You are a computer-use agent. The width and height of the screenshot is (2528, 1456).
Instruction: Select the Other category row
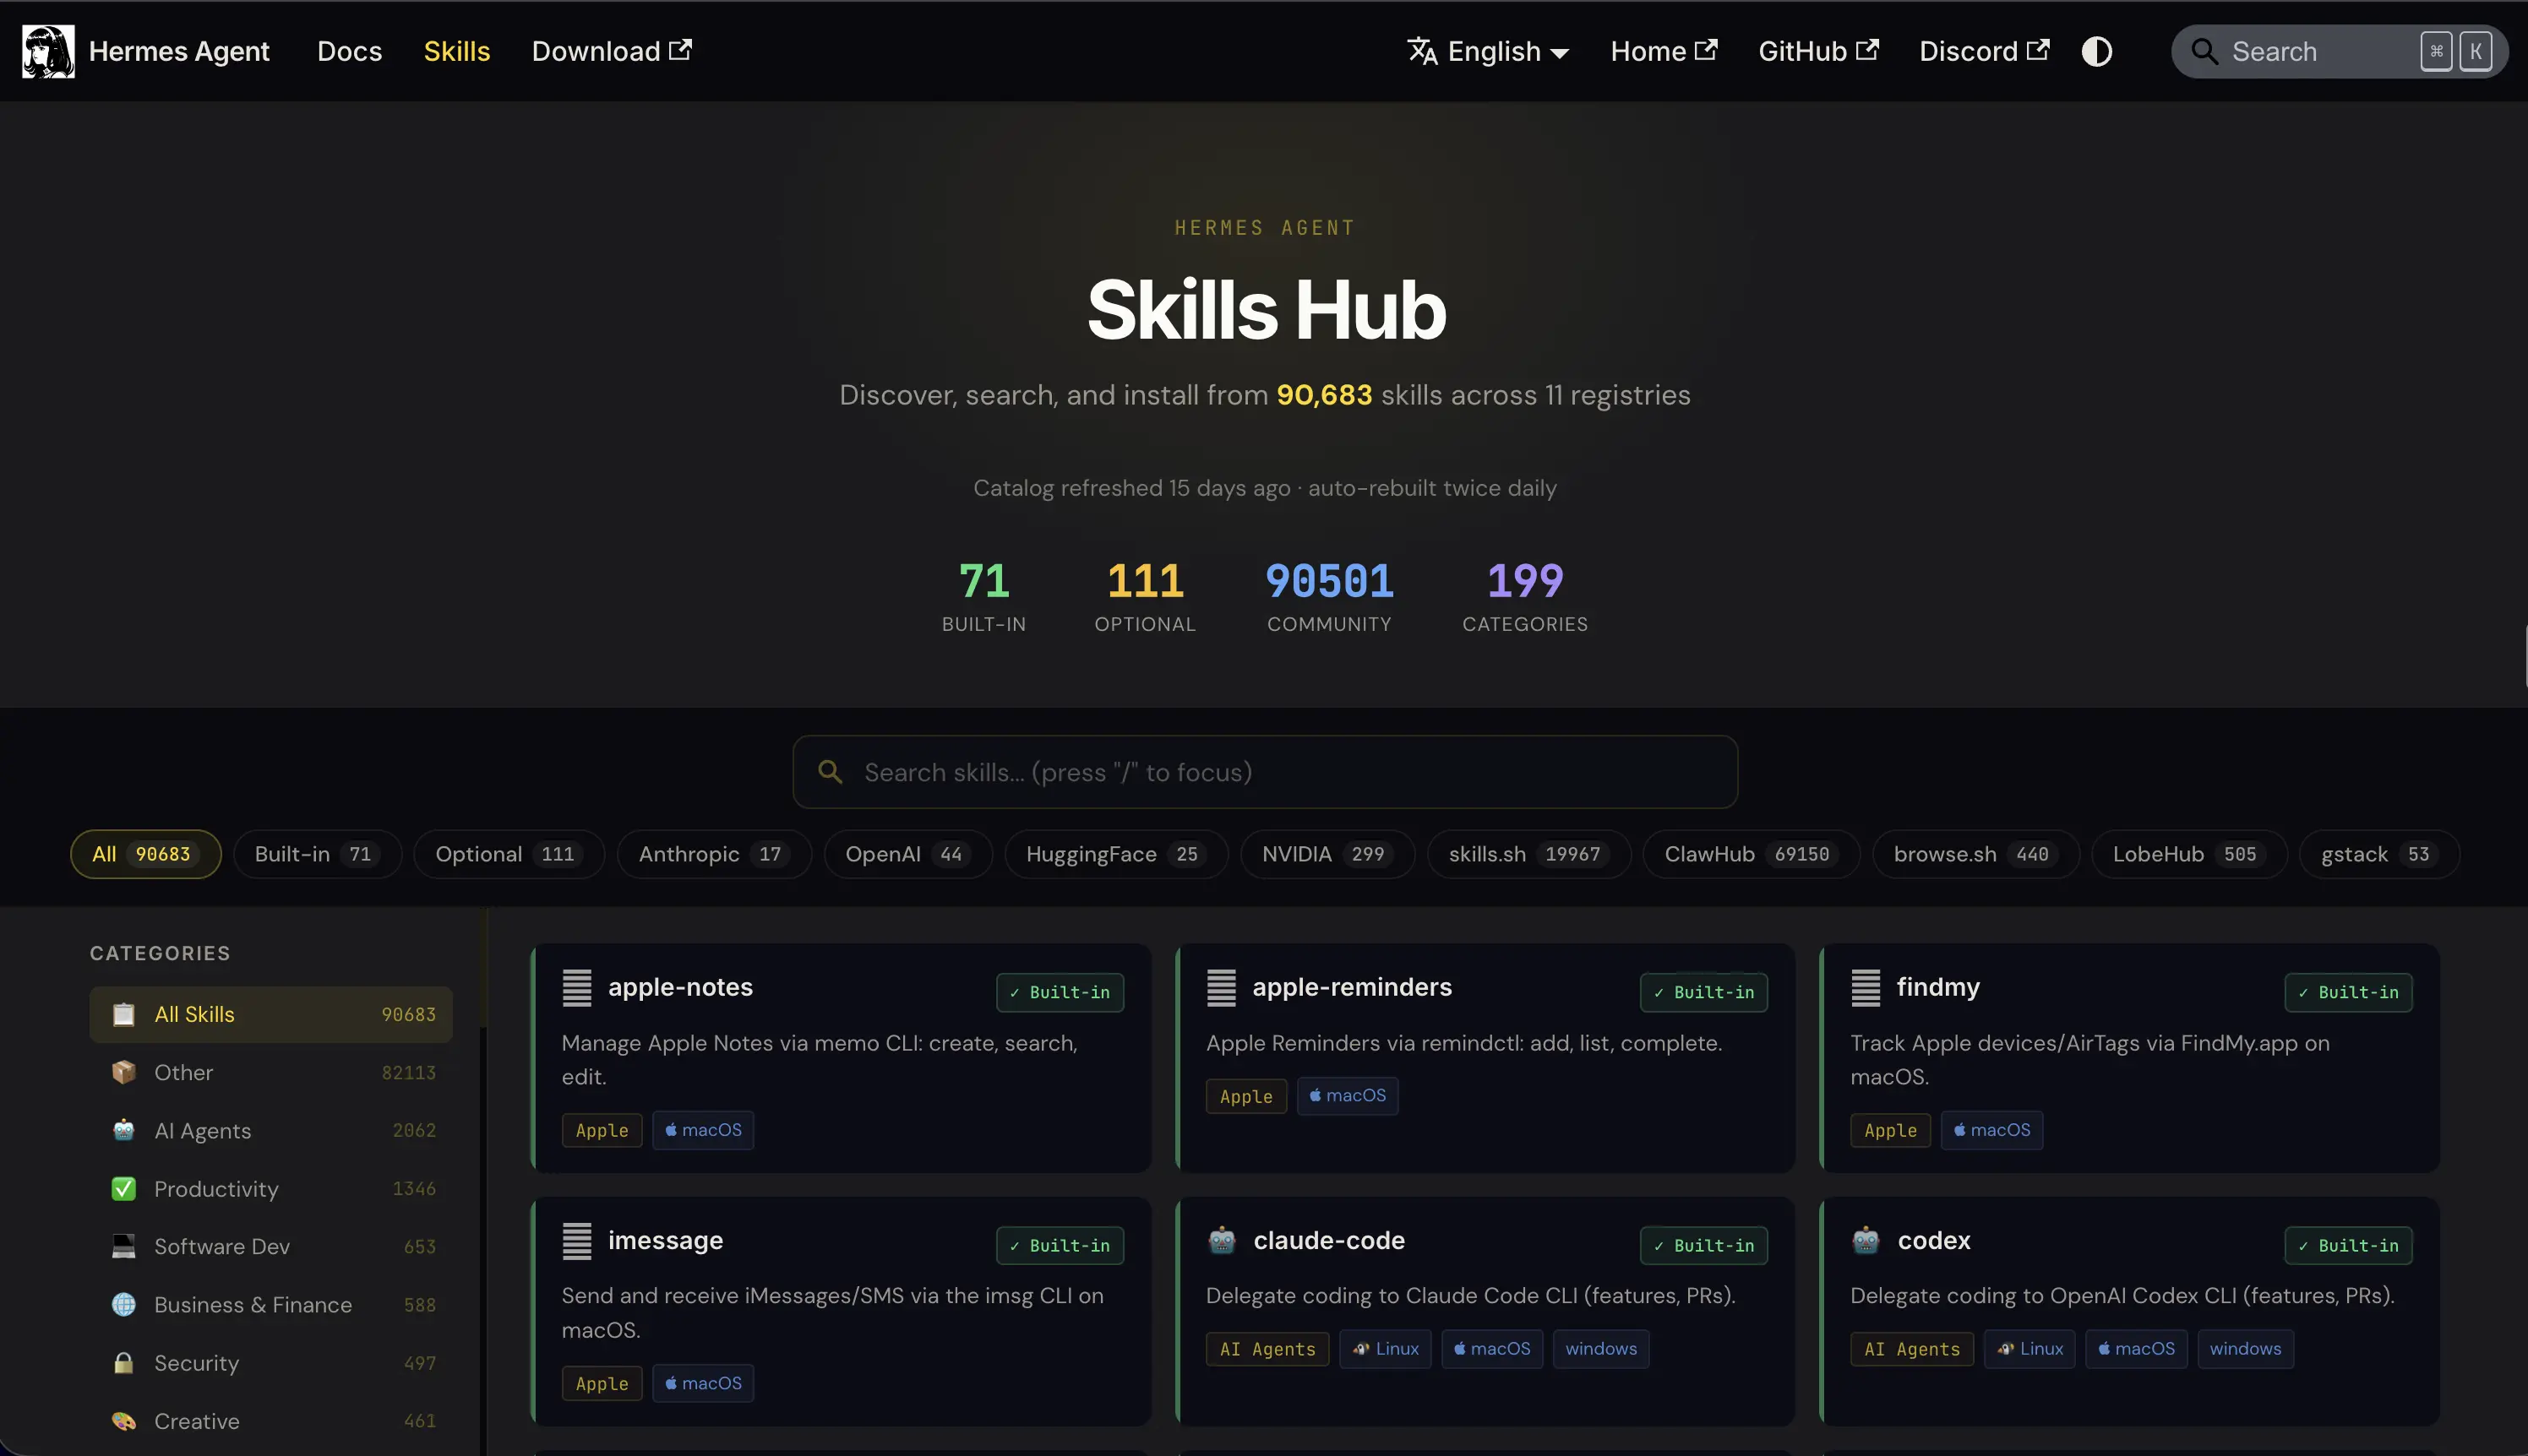click(x=271, y=1073)
